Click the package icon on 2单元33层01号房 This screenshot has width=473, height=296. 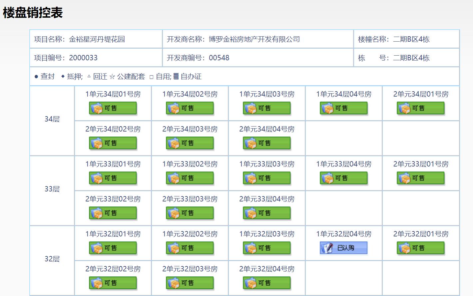click(405, 178)
